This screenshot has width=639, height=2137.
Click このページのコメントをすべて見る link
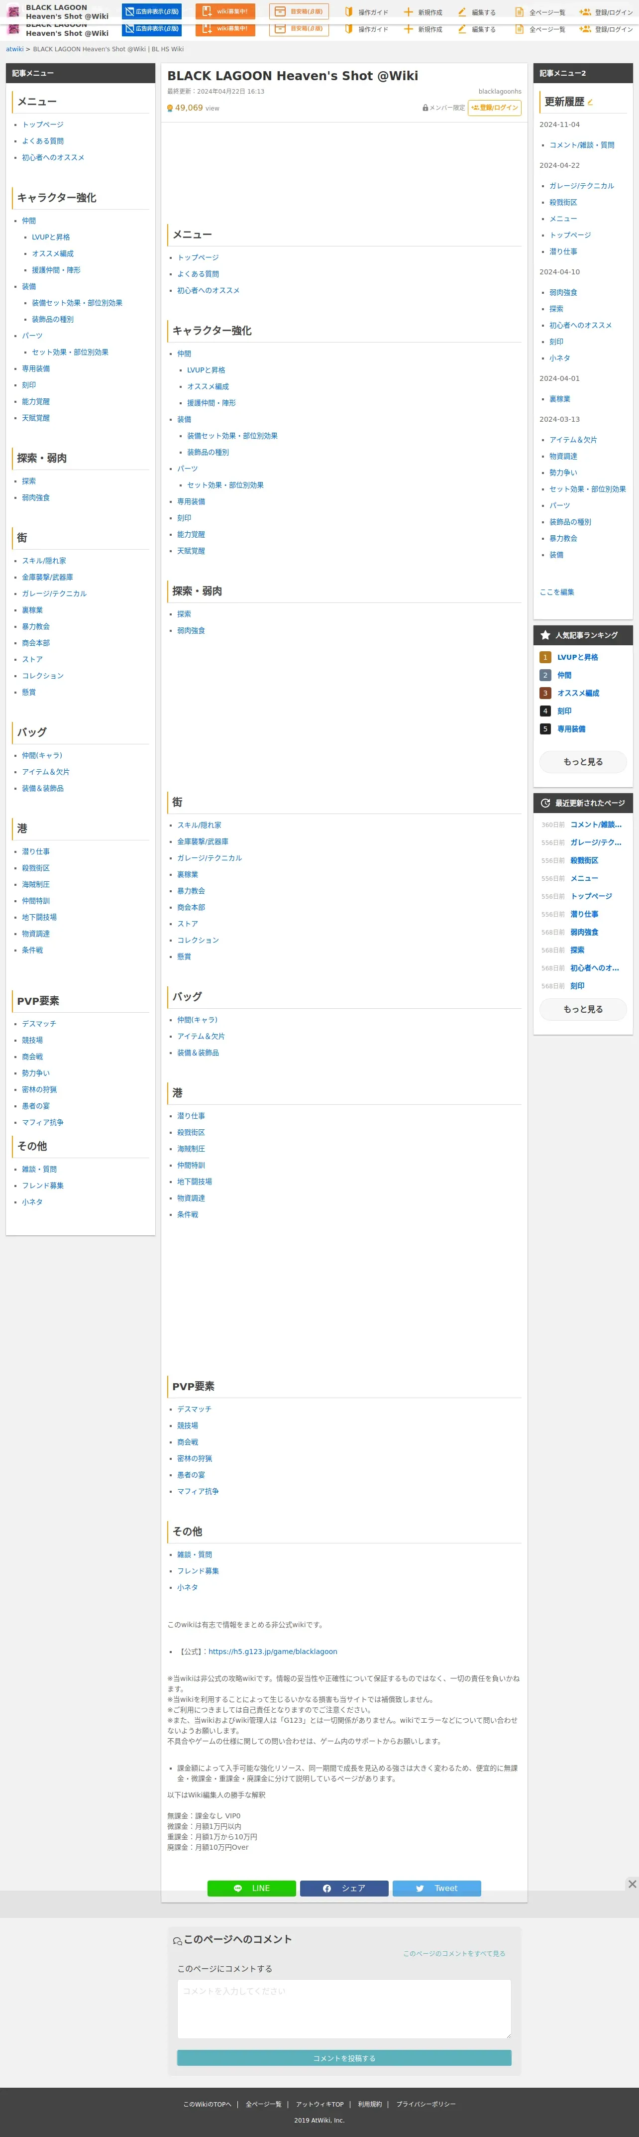(x=454, y=1954)
